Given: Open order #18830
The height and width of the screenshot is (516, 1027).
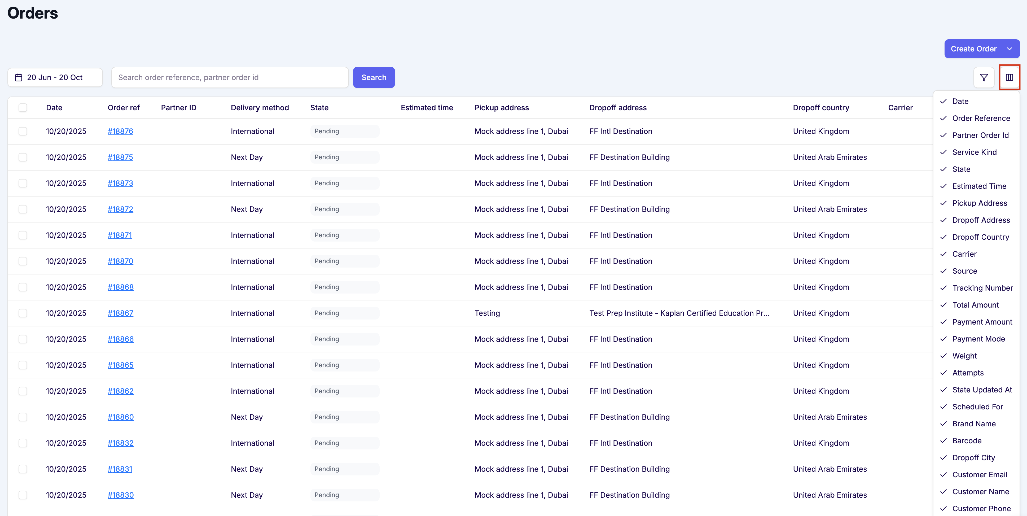Looking at the screenshot, I should 120,495.
